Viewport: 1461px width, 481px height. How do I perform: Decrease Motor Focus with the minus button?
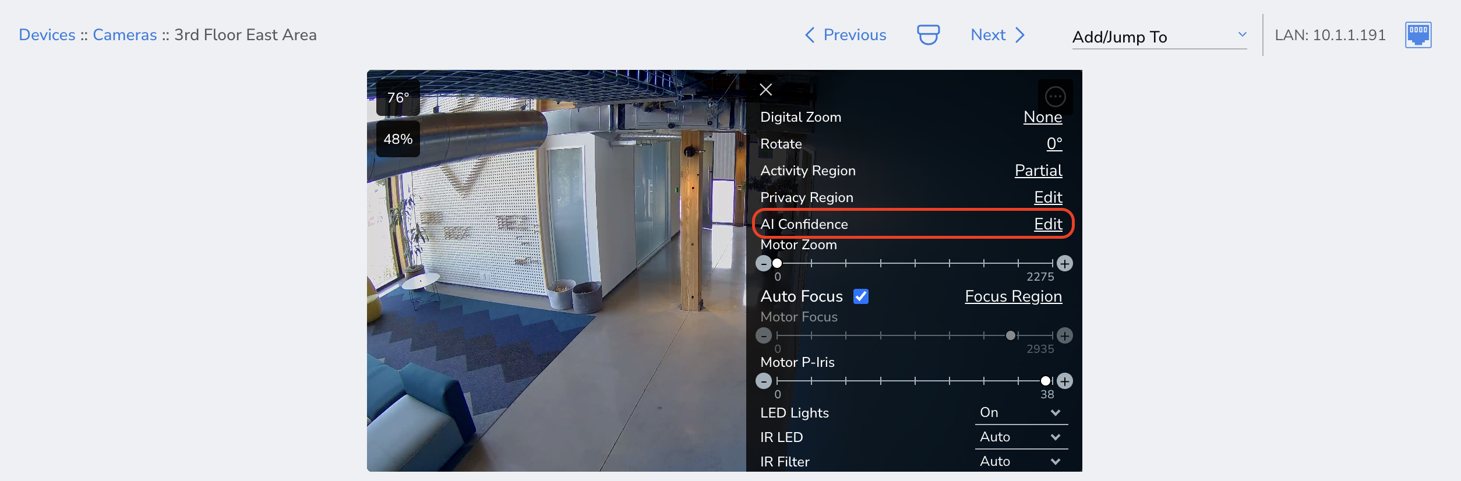(764, 336)
